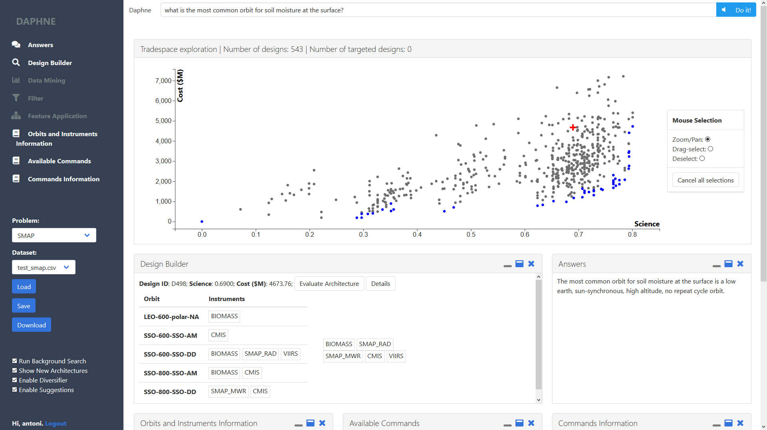The image size is (767, 430).
Task: Maximize the Answers panel
Action: (x=728, y=264)
